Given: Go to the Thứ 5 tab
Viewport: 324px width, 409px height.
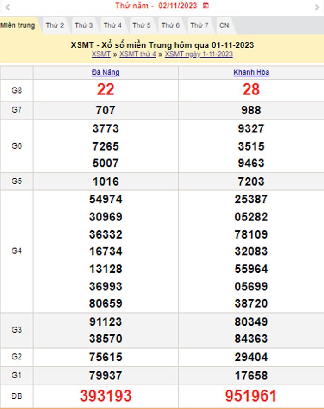Looking at the screenshot, I should 141,25.
